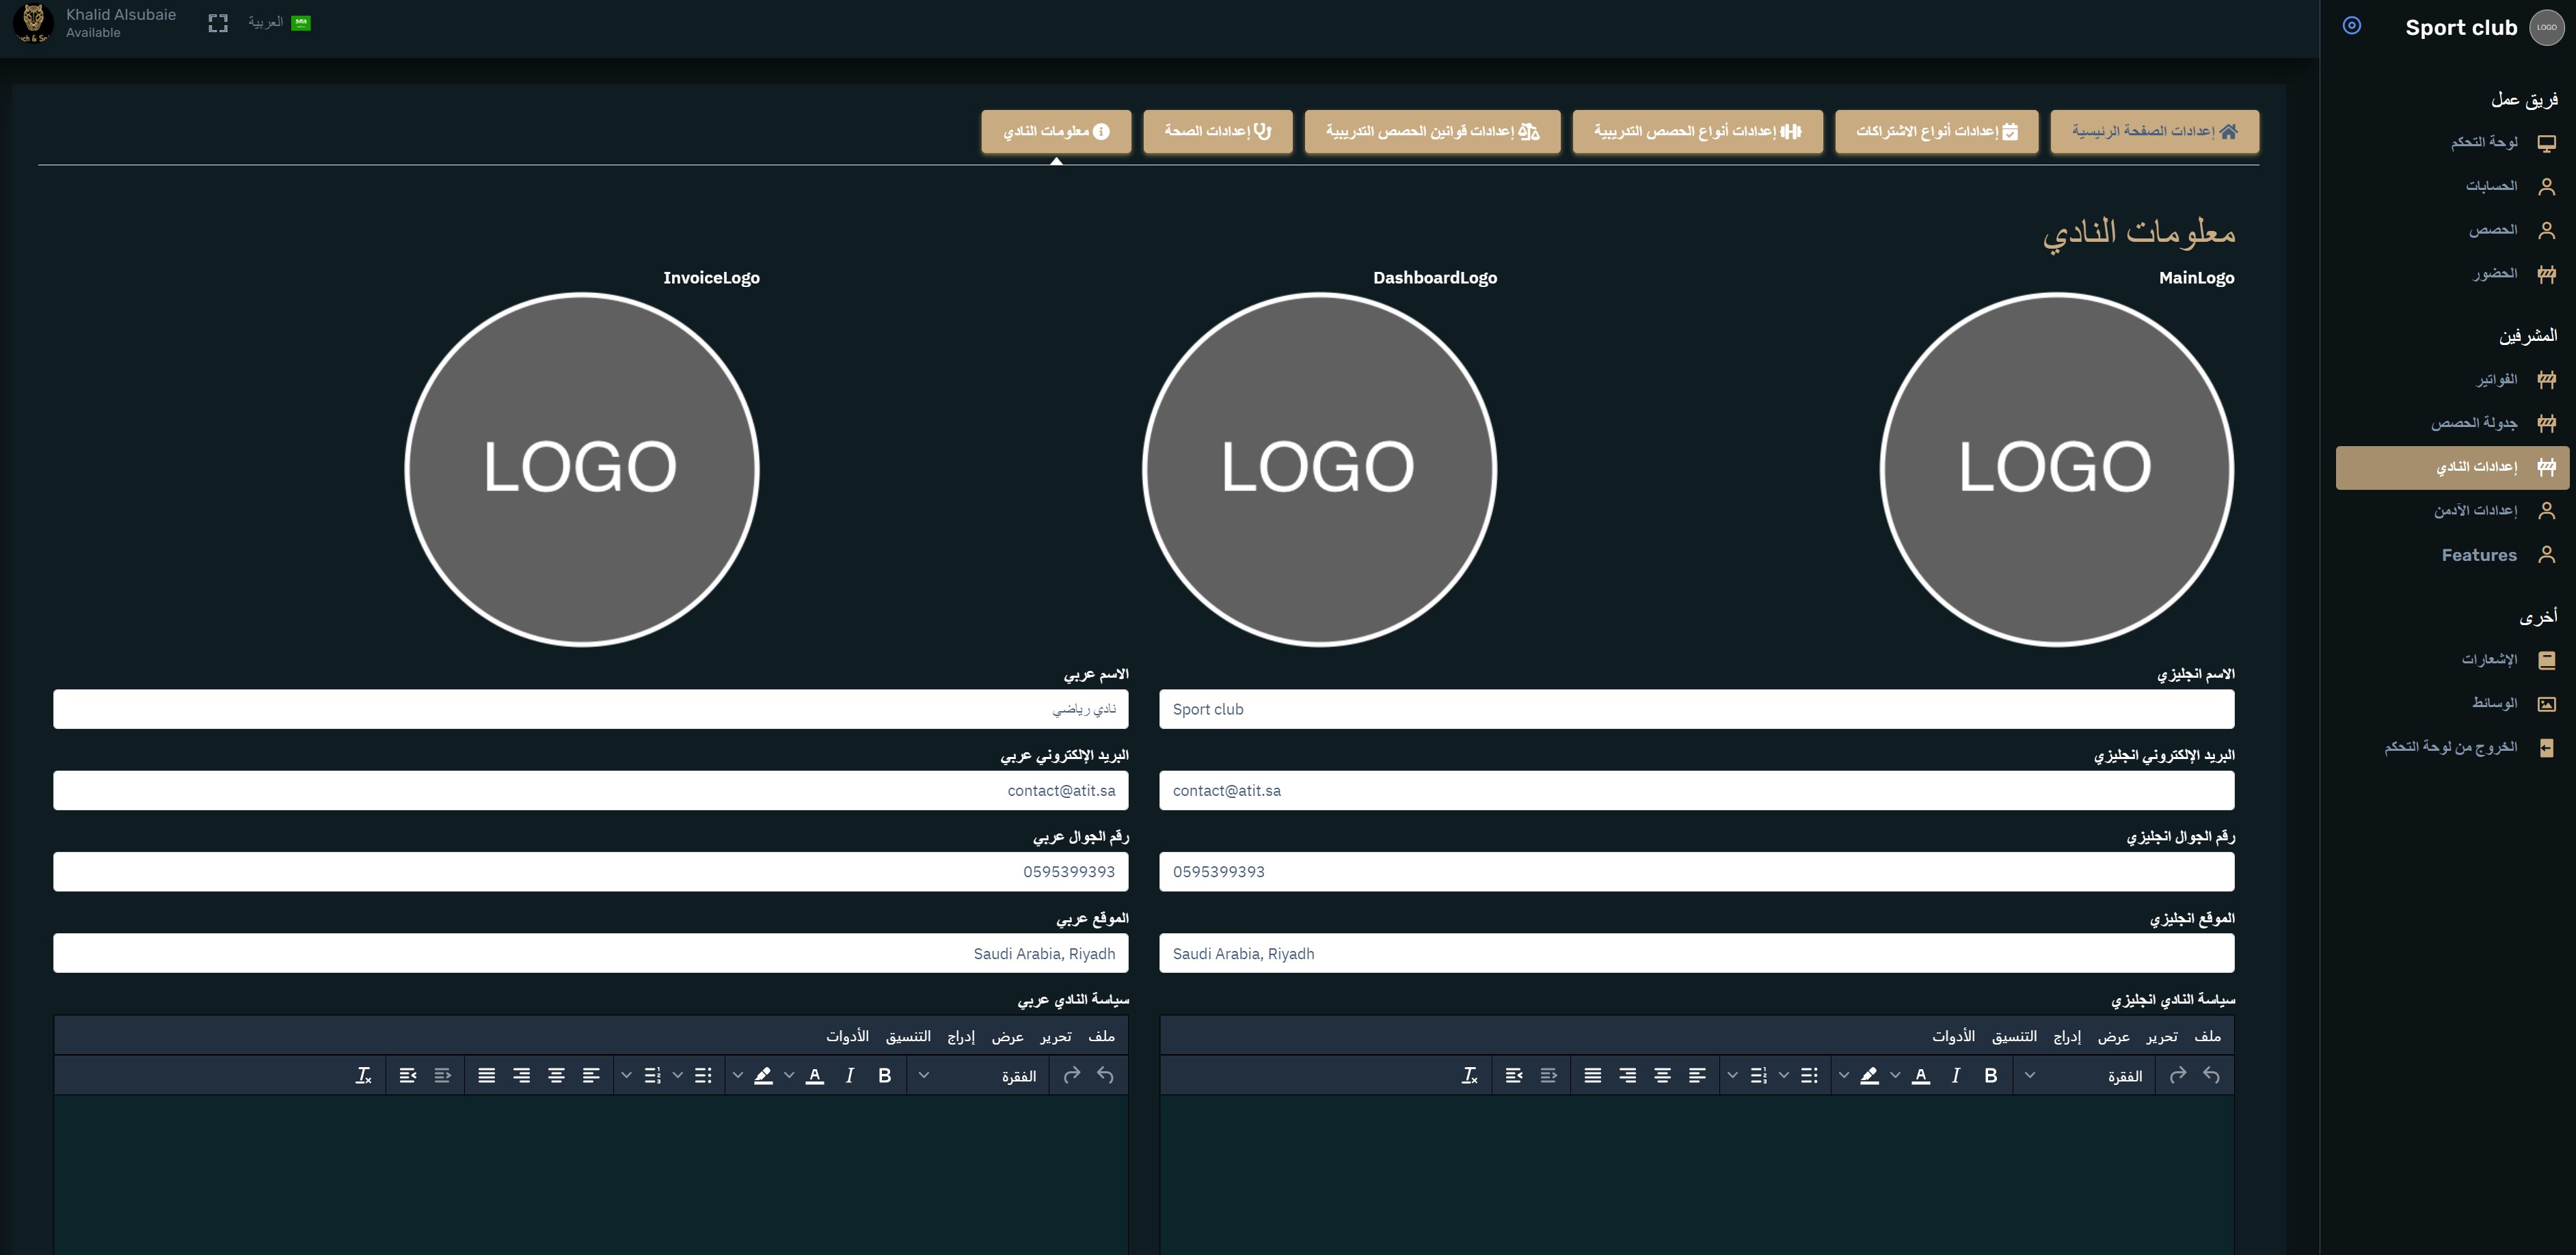Image resolution: width=2576 pixels, height=1255 pixels.
Task: Expand numbered list dropdown arrow in English editor
Action: (x=1732, y=1075)
